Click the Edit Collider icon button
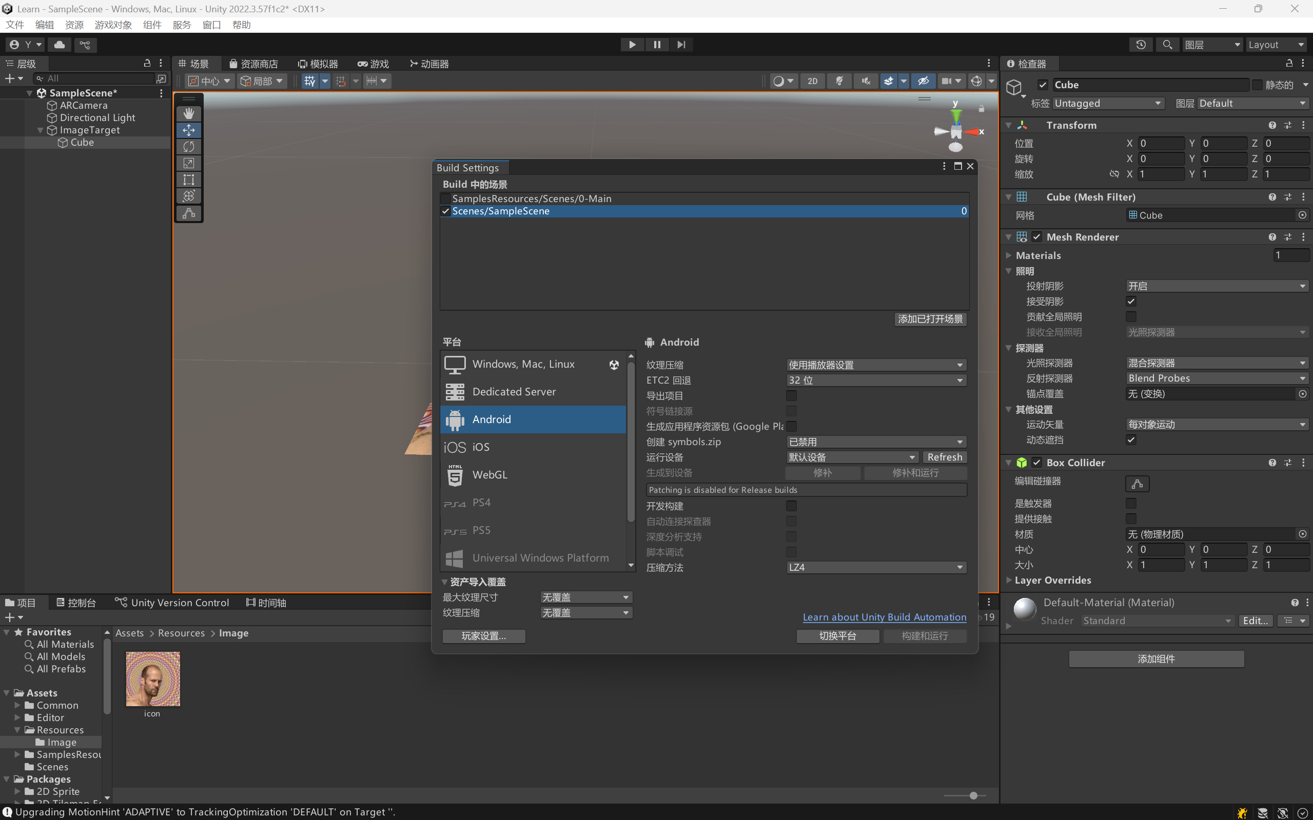Screen dimensions: 1313x820 (1137, 483)
